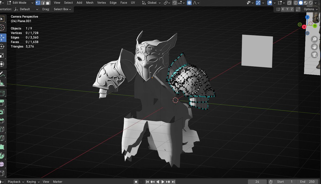This screenshot has height=184, width=321.
Task: Click the red X axis on navigation gizmo
Action: (x=304, y=27)
